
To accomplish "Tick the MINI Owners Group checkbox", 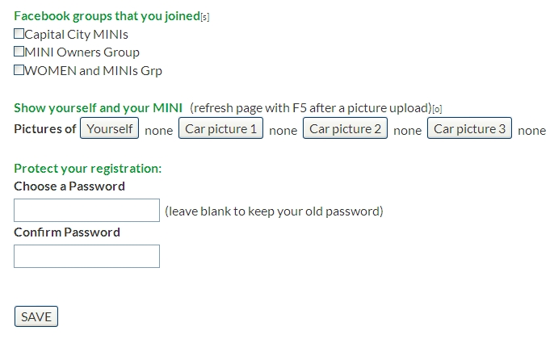I will 19,52.
